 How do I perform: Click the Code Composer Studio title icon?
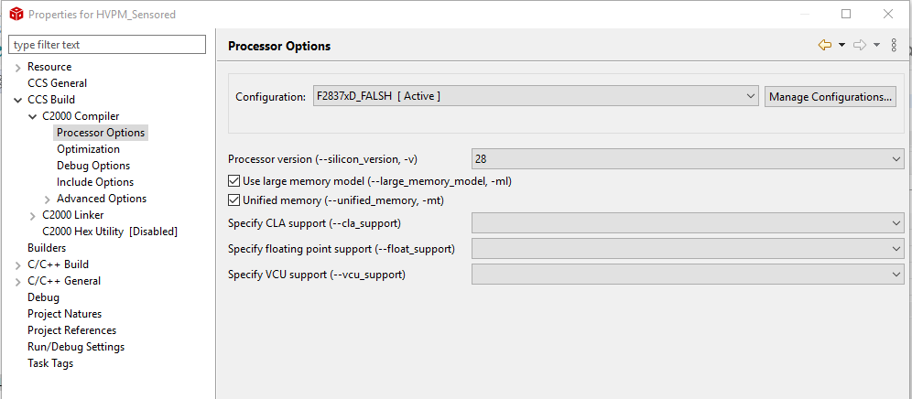[x=16, y=14]
